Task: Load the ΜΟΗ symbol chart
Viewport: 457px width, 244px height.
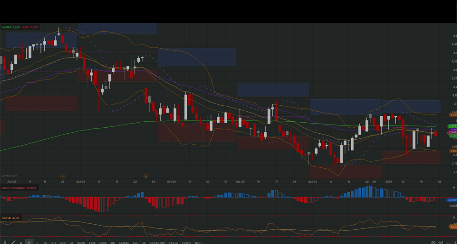Action: (x=198, y=243)
